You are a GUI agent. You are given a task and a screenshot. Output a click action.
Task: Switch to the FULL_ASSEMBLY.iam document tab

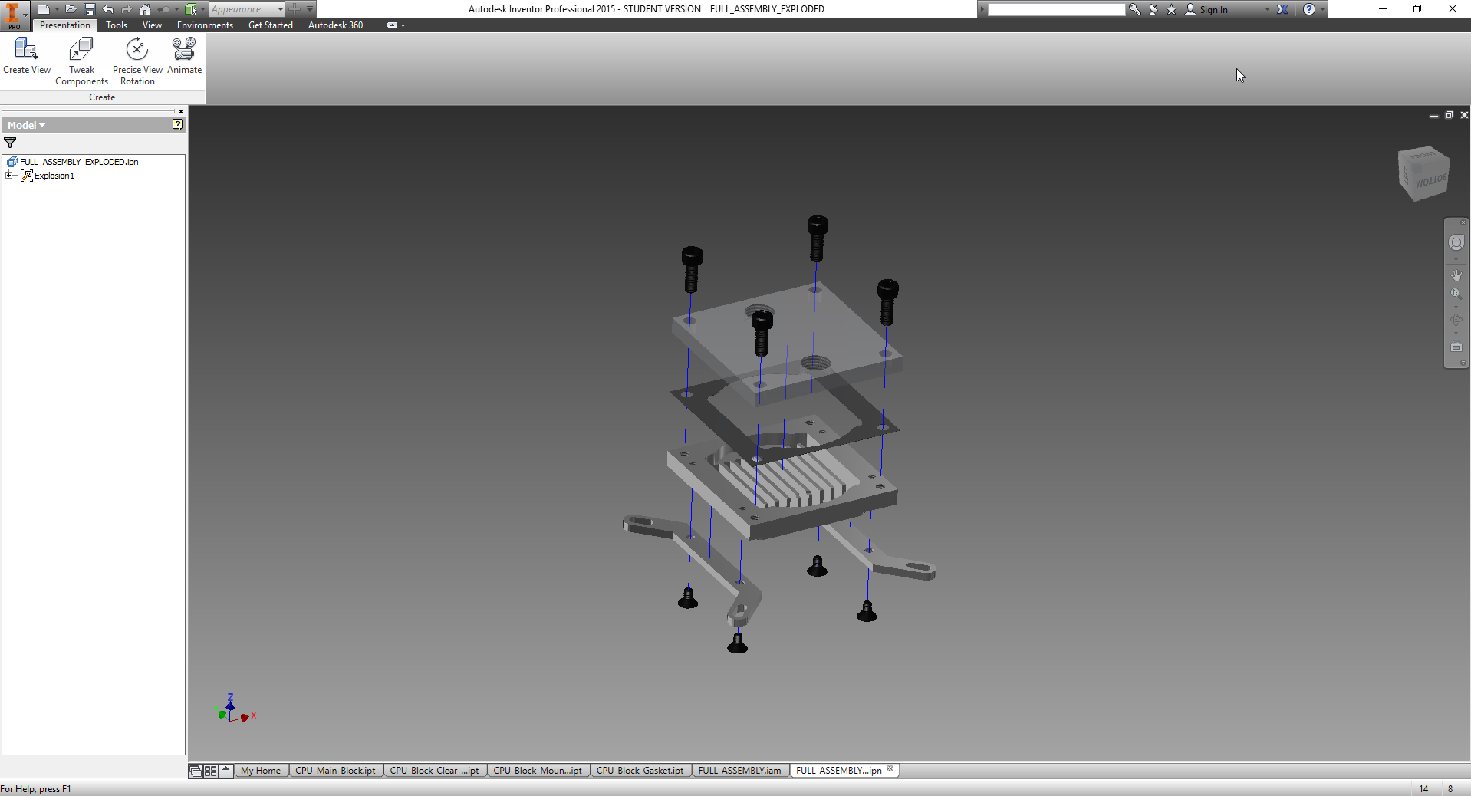click(x=739, y=771)
